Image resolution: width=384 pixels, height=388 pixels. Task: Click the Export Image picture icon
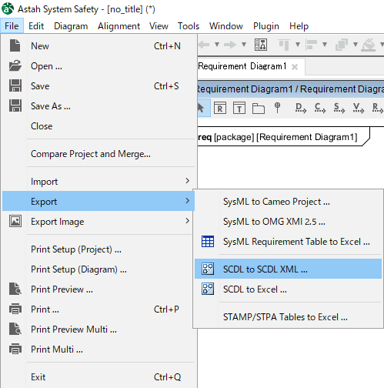[15, 221]
